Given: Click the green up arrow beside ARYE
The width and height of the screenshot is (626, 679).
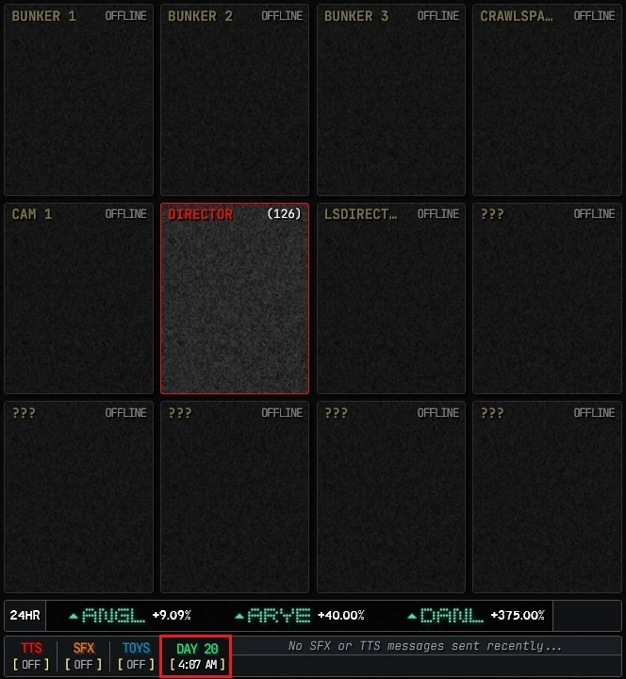Looking at the screenshot, I should 239,616.
